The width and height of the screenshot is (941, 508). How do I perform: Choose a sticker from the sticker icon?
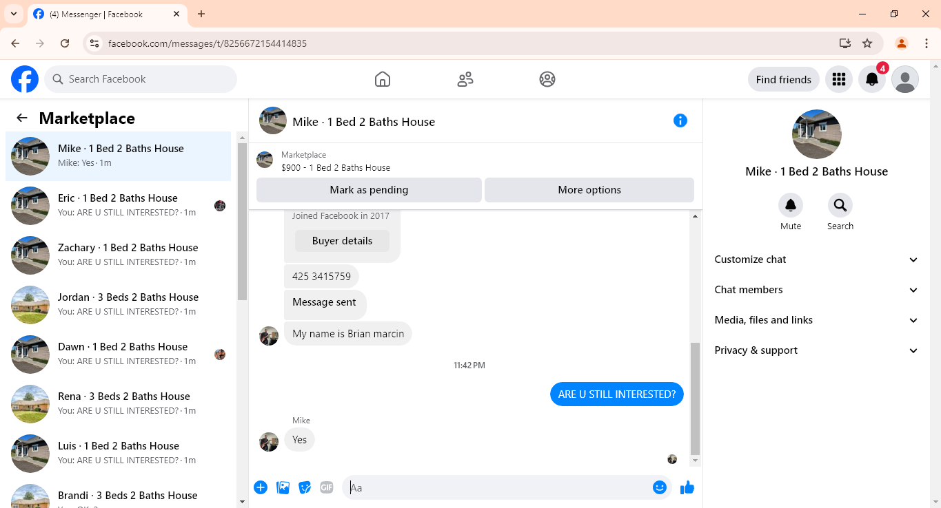tap(305, 487)
